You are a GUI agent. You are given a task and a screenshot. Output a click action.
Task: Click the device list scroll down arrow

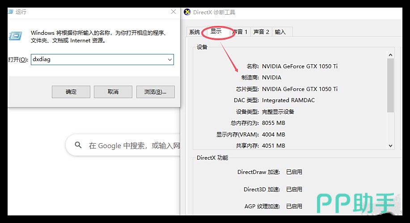click(x=390, y=145)
